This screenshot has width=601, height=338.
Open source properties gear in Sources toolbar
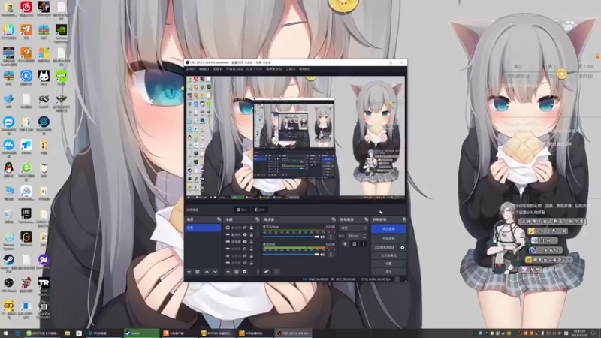coord(245,272)
